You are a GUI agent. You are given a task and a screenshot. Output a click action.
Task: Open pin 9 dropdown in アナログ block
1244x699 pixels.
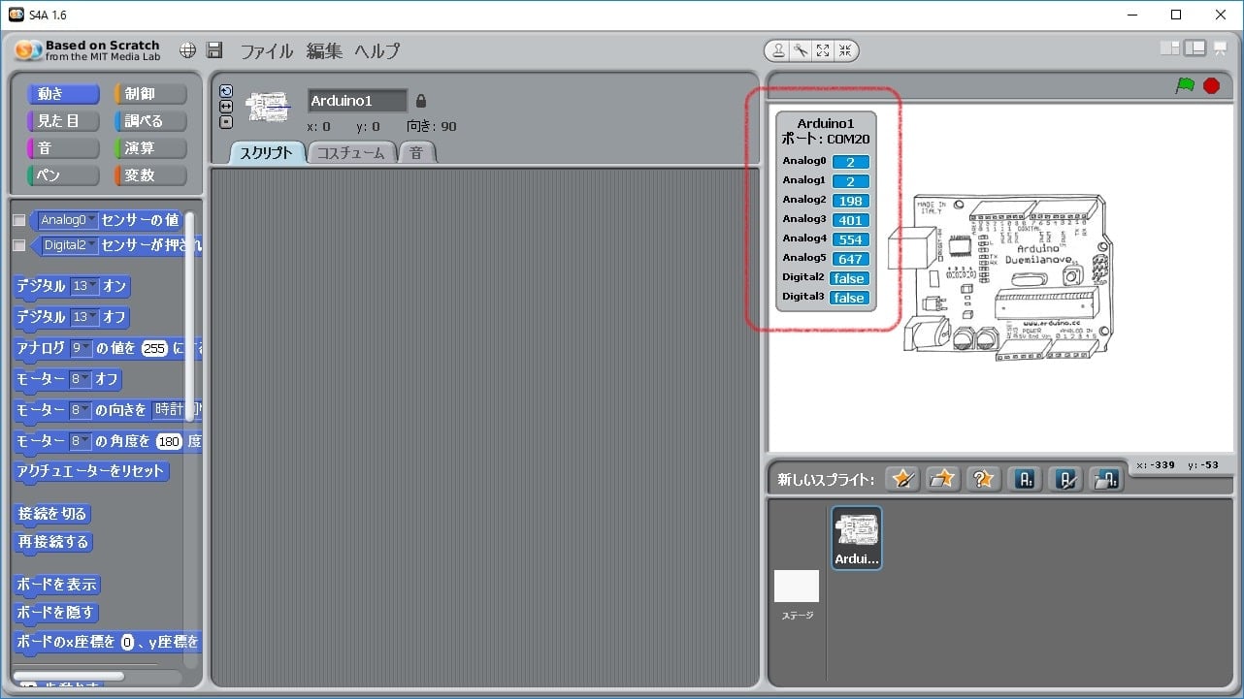click(x=81, y=348)
